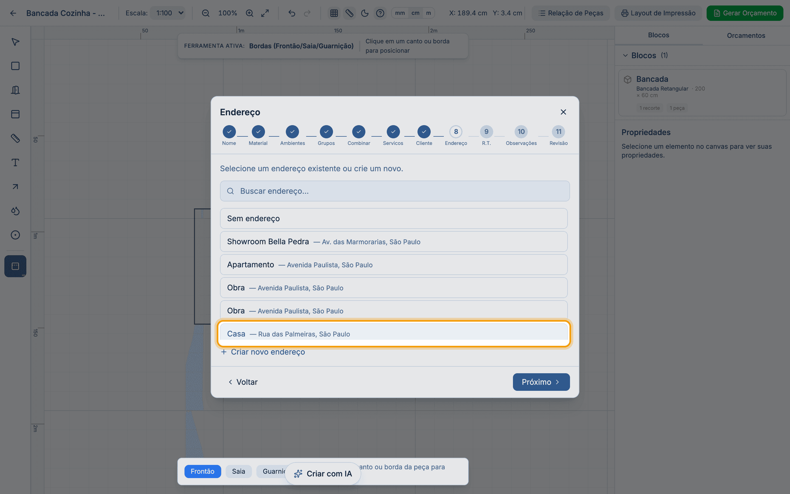Click the Voltar button
790x494 pixels.
click(243, 382)
